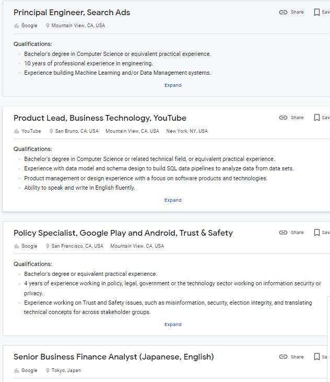
Task: Click the YouTube company building icon
Action: [x=17, y=131]
